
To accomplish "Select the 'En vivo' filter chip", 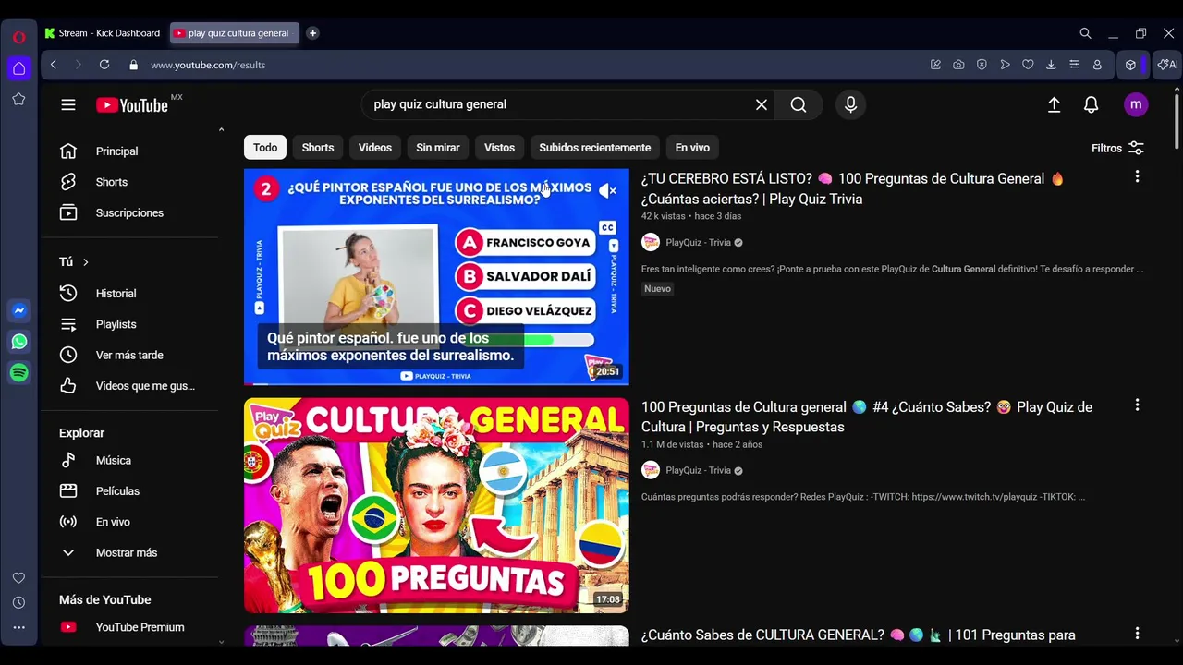I will click(x=692, y=148).
